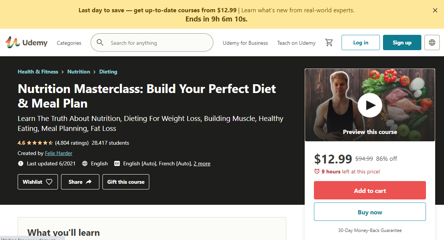
Task: Select Log in
Action: coord(360,42)
